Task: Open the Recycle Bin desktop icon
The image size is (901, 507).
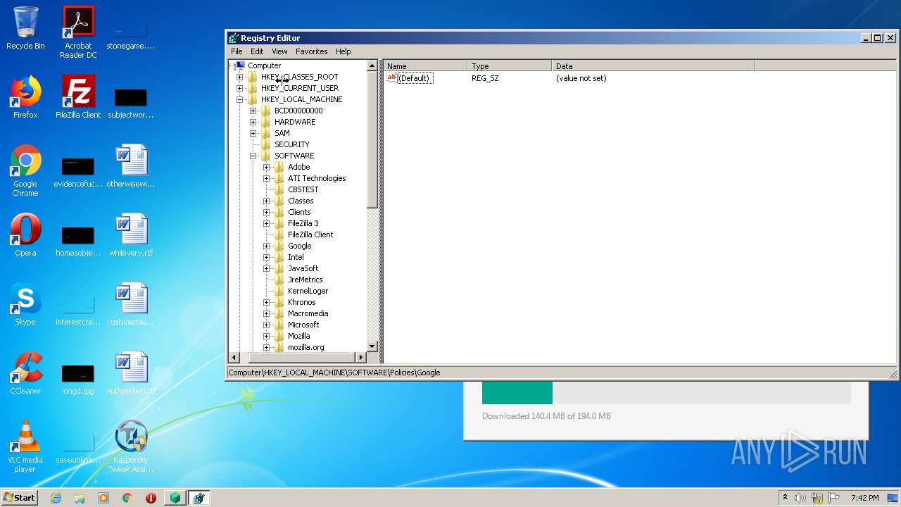Action: coord(25,28)
